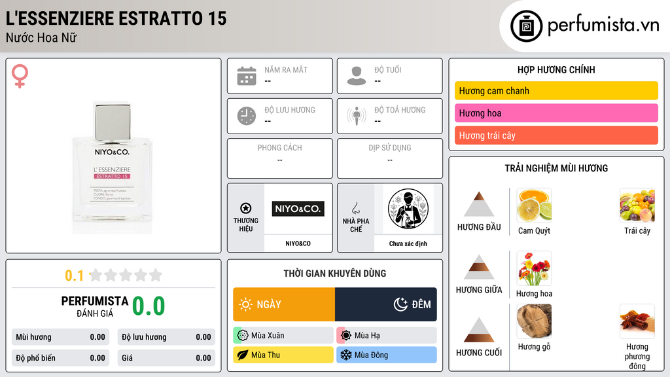Click the pink female gender symbol
Image resolution: width=670 pixels, height=377 pixels.
click(20, 76)
